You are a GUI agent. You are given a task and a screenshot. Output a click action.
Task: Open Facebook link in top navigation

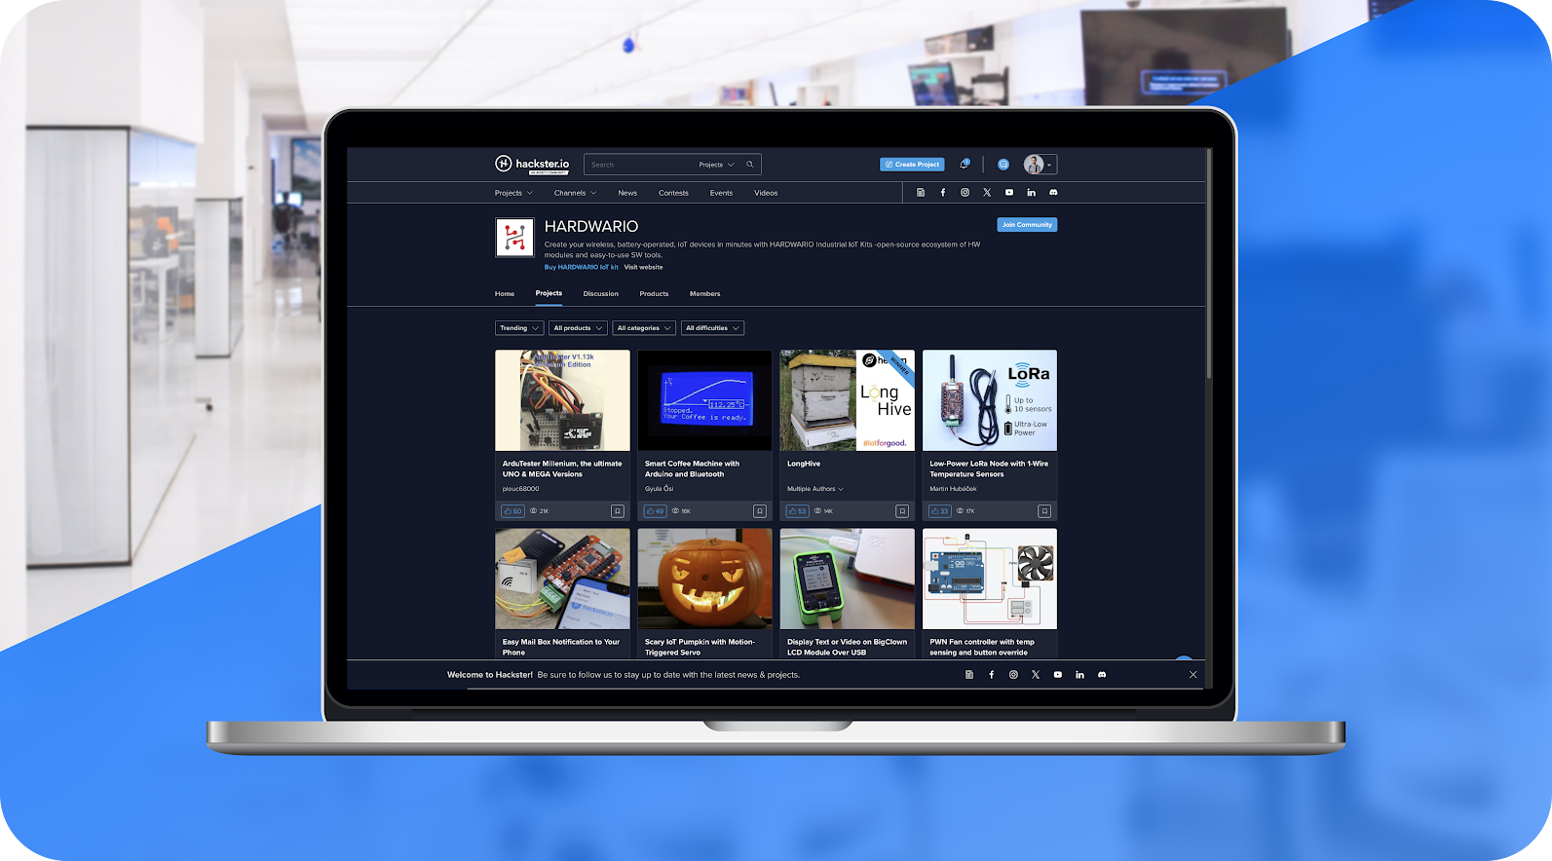943,193
